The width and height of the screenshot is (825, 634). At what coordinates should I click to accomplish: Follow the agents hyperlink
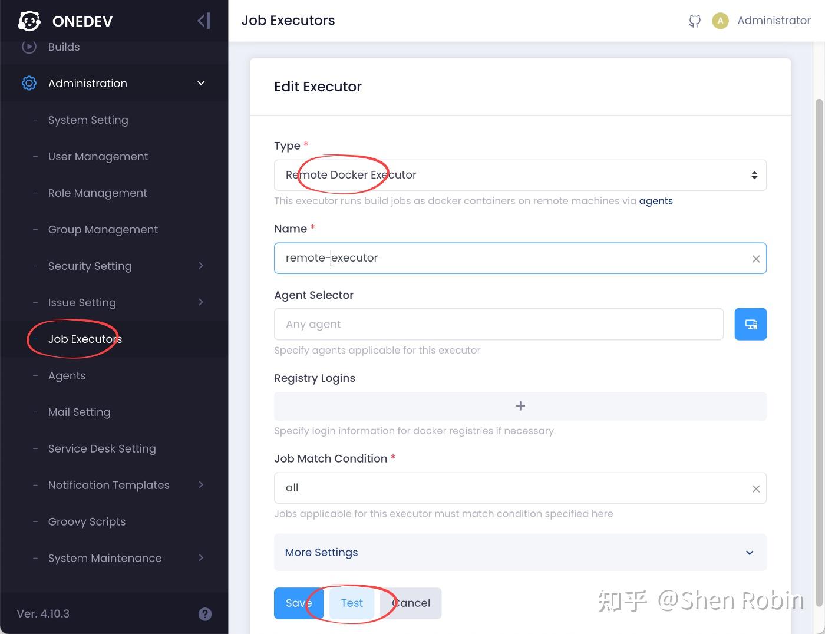click(656, 201)
